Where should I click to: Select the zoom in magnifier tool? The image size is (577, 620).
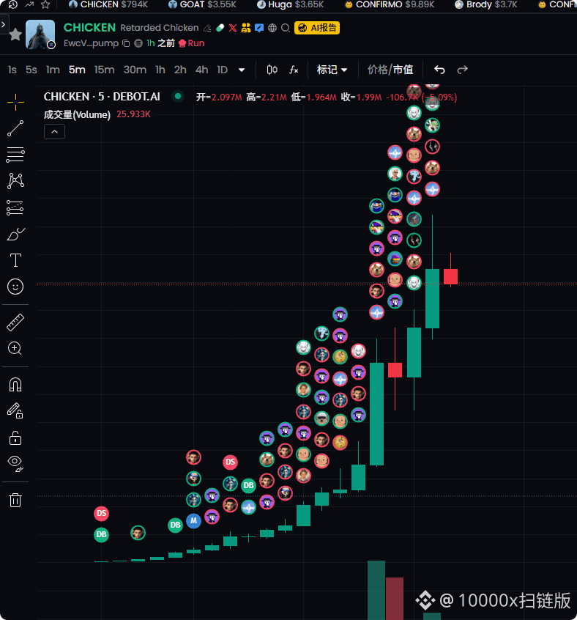click(x=15, y=348)
